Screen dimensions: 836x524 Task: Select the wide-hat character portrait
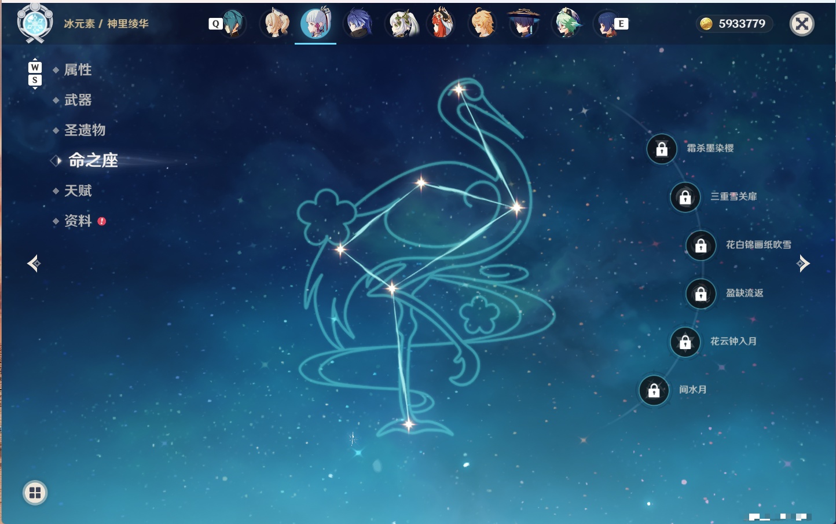524,24
